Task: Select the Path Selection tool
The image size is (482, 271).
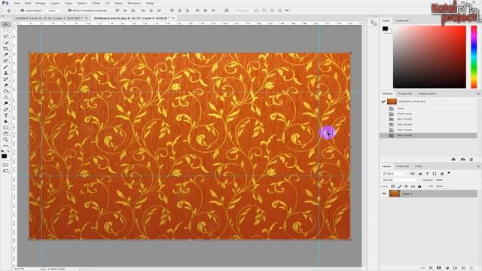Action: click(6, 122)
